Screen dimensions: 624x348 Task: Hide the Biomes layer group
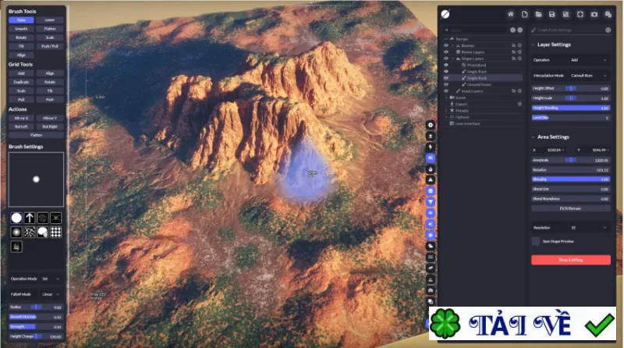446,45
